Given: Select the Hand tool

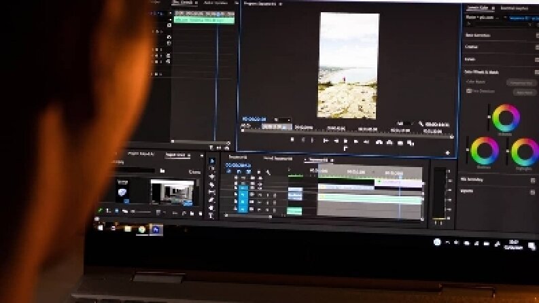Looking at the screenshot, I should (212, 208).
